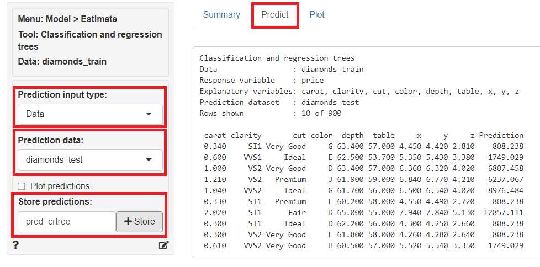Viewport: 540px width, 267px height.
Task: Enable the Plot predictions checkbox
Action: 22,186
